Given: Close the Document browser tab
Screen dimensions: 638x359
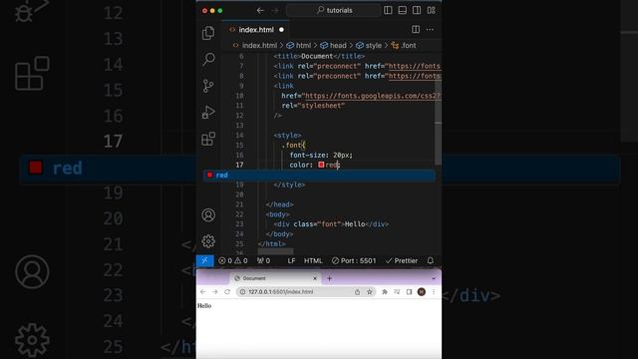Looking at the screenshot, I should [315, 278].
